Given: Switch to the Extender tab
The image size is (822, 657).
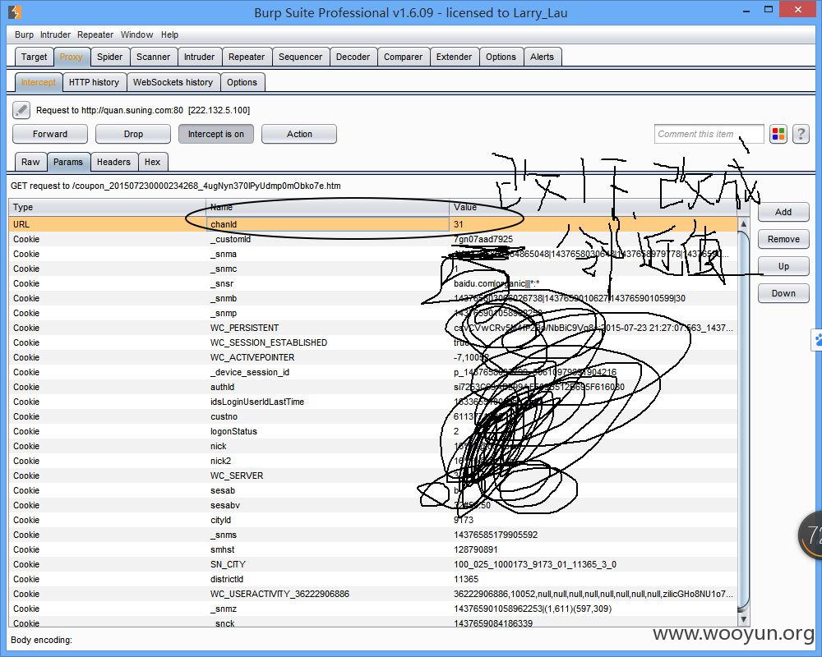Looking at the screenshot, I should [x=454, y=57].
